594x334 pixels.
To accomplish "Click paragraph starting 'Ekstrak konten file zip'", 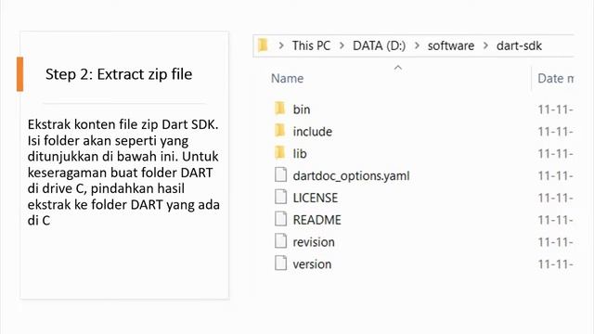I will [x=123, y=173].
